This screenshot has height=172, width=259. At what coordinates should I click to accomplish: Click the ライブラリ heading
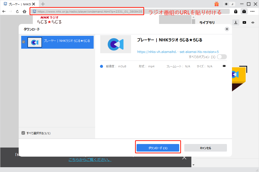207,22
